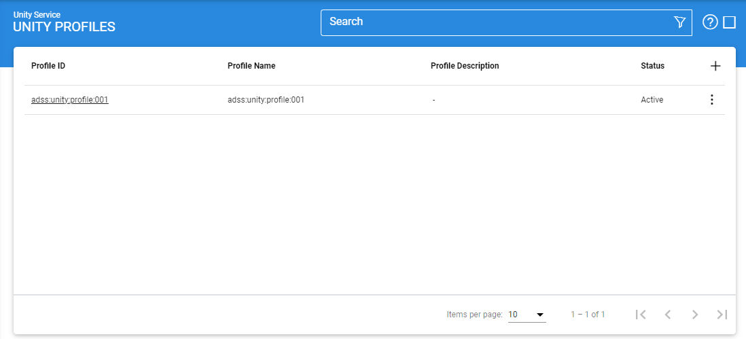The width and height of the screenshot is (746, 339).
Task: Open the filter options funnel icon
Action: (x=679, y=22)
